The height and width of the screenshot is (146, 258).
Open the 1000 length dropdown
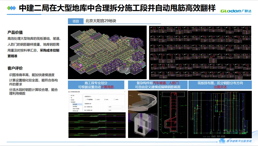point(116,107)
